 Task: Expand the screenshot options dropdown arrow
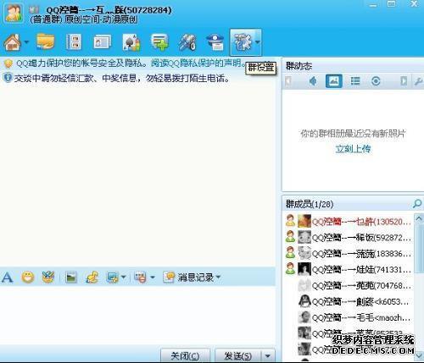(x=123, y=277)
